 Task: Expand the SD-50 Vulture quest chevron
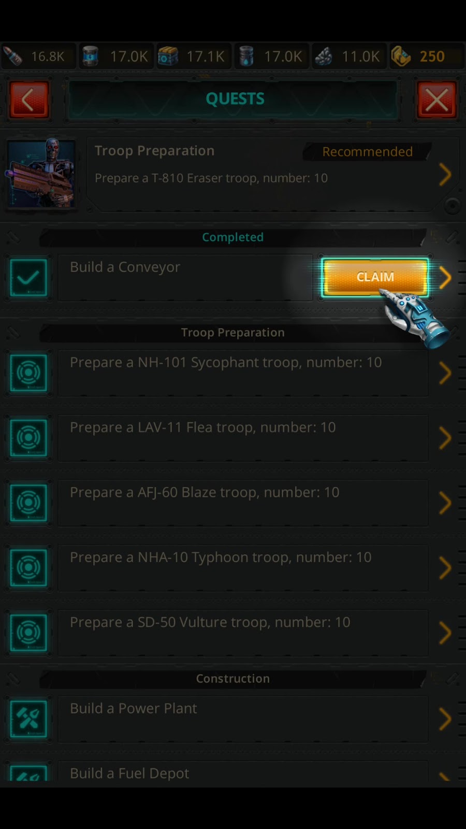[445, 633]
